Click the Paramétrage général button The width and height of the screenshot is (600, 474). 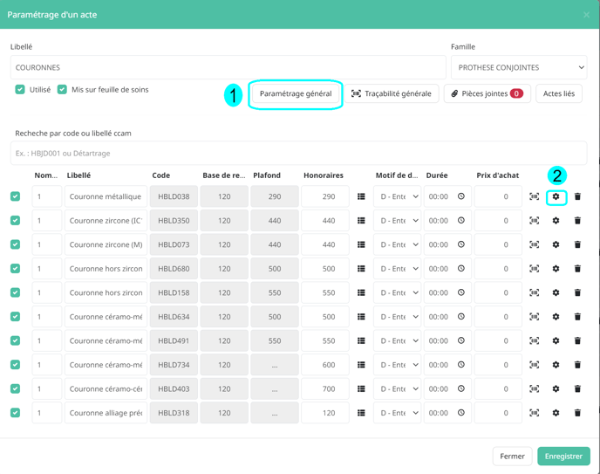pos(296,93)
